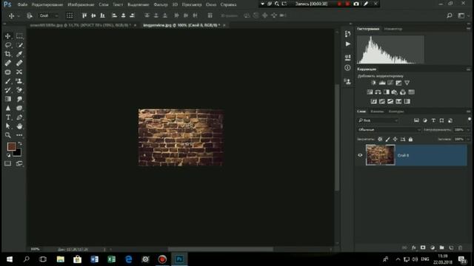Create a new layer
This screenshot has height=266, width=474.
(x=451, y=248)
